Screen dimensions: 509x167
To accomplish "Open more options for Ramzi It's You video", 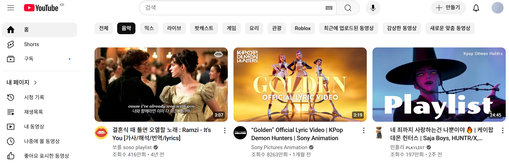I will [225, 130].
